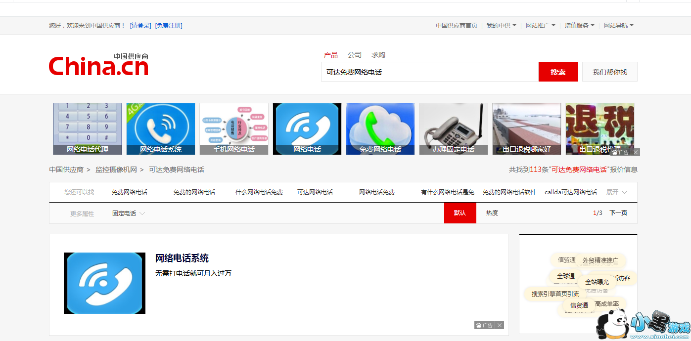Click the results count text 共找到113条
691x341 pixels.
point(529,170)
